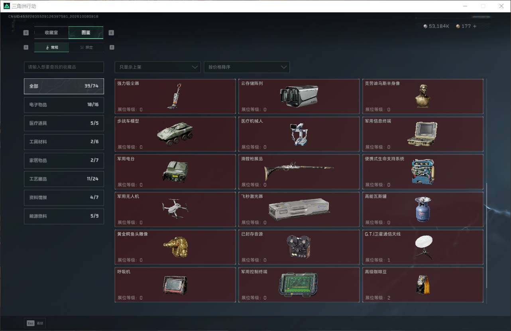Screen dimensions: 511x331
Task: Select the 图鉴 tab
Action: click(86, 33)
